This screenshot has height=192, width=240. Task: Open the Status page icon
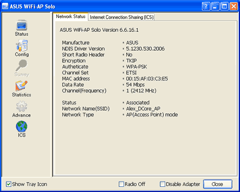[x=21, y=26]
